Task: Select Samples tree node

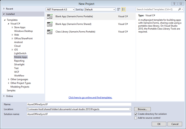Action: (x=11, y=91)
